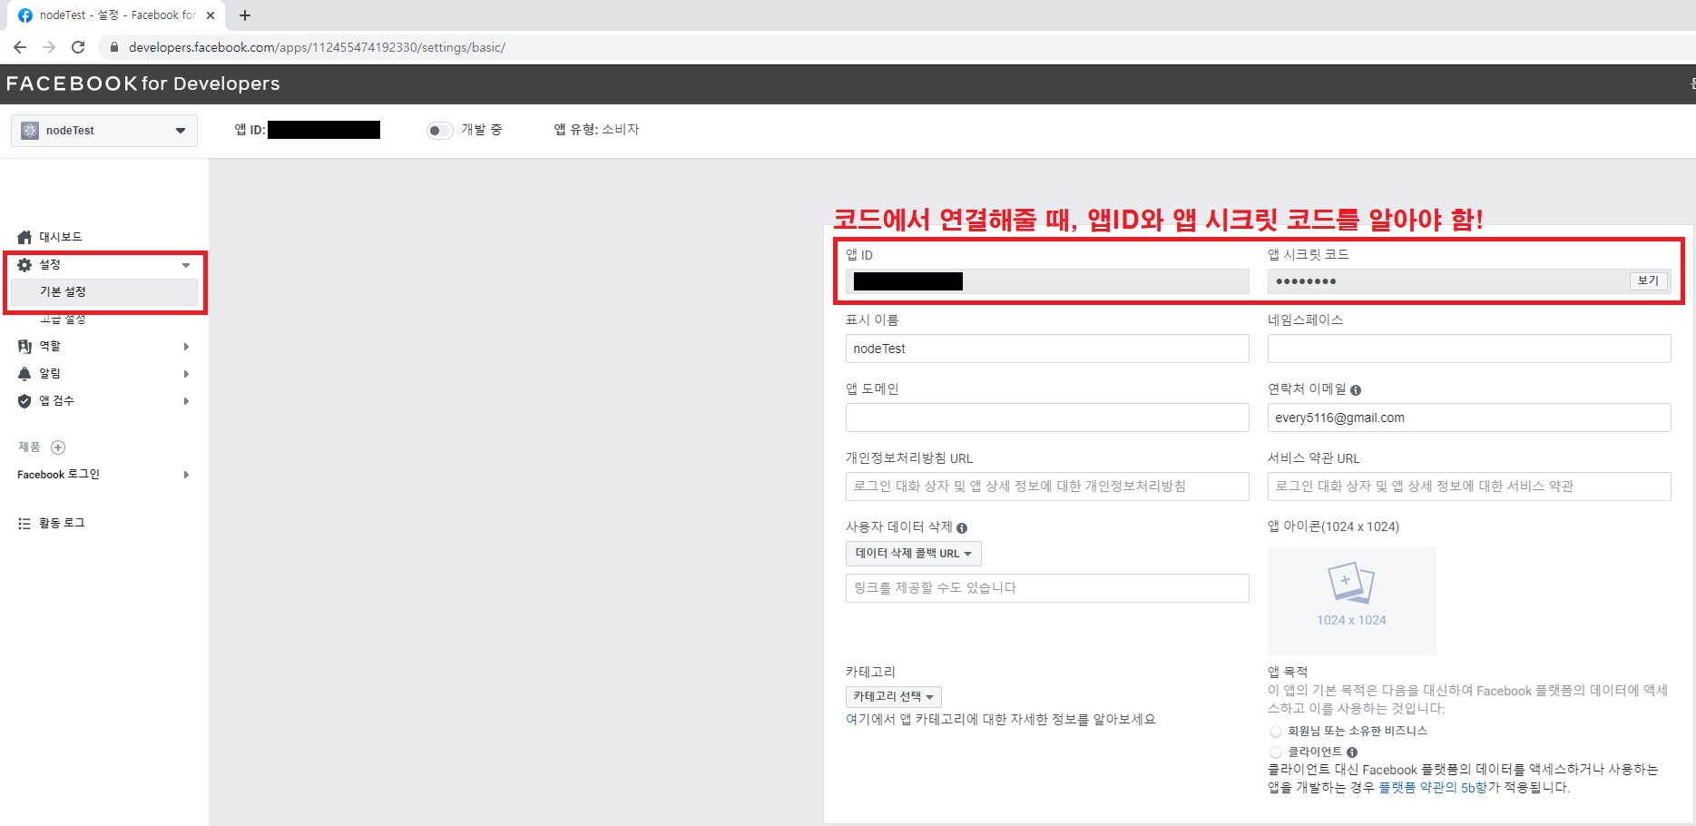Click the 여기 link about app categories
Screen dimensions: 1696x826
(x=858, y=720)
